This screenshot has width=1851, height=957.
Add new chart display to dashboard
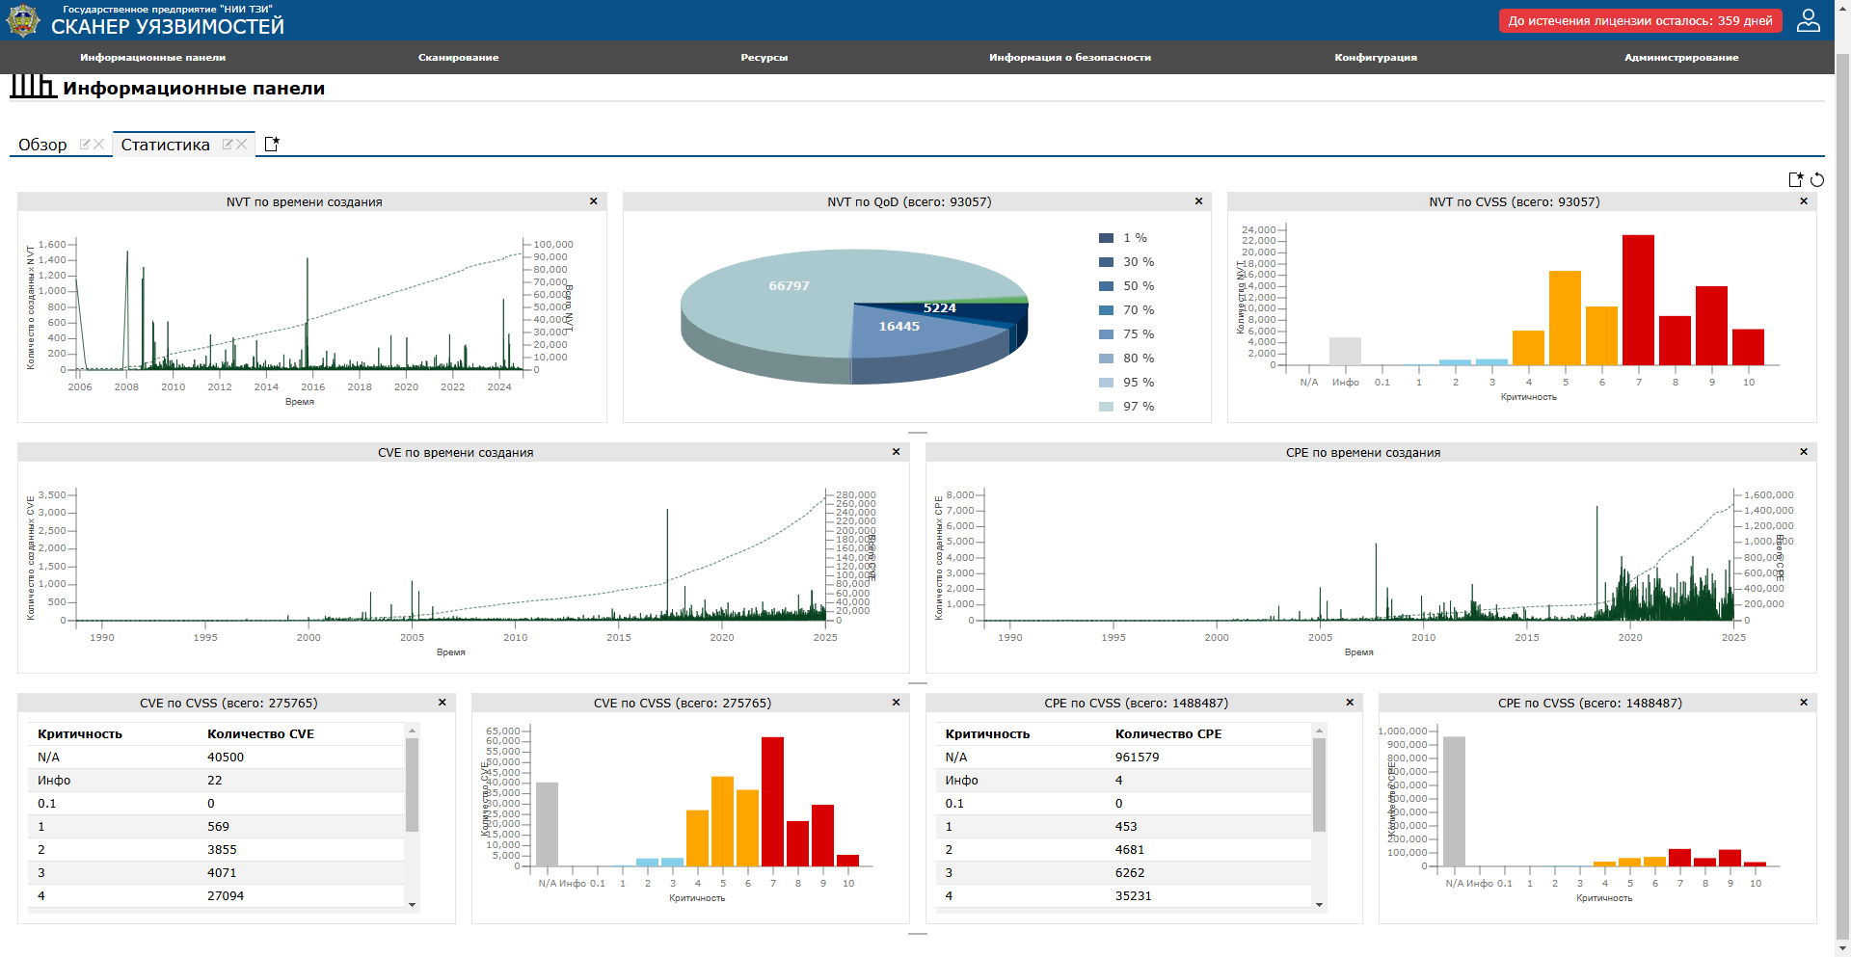coord(1795,180)
